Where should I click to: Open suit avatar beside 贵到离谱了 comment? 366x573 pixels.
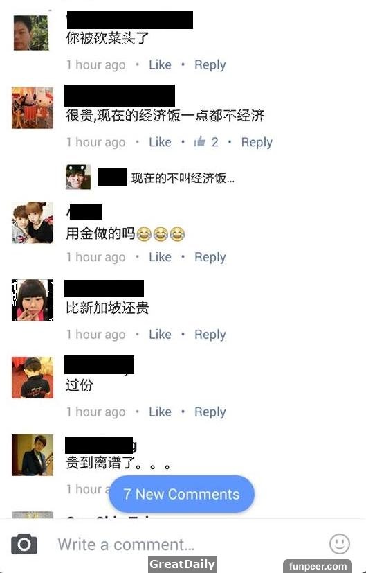tap(33, 455)
